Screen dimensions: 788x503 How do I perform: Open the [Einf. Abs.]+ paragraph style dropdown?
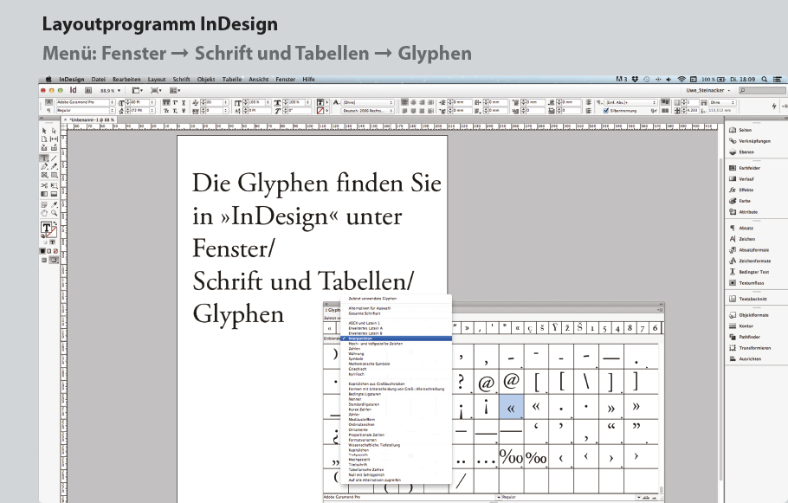(x=630, y=102)
